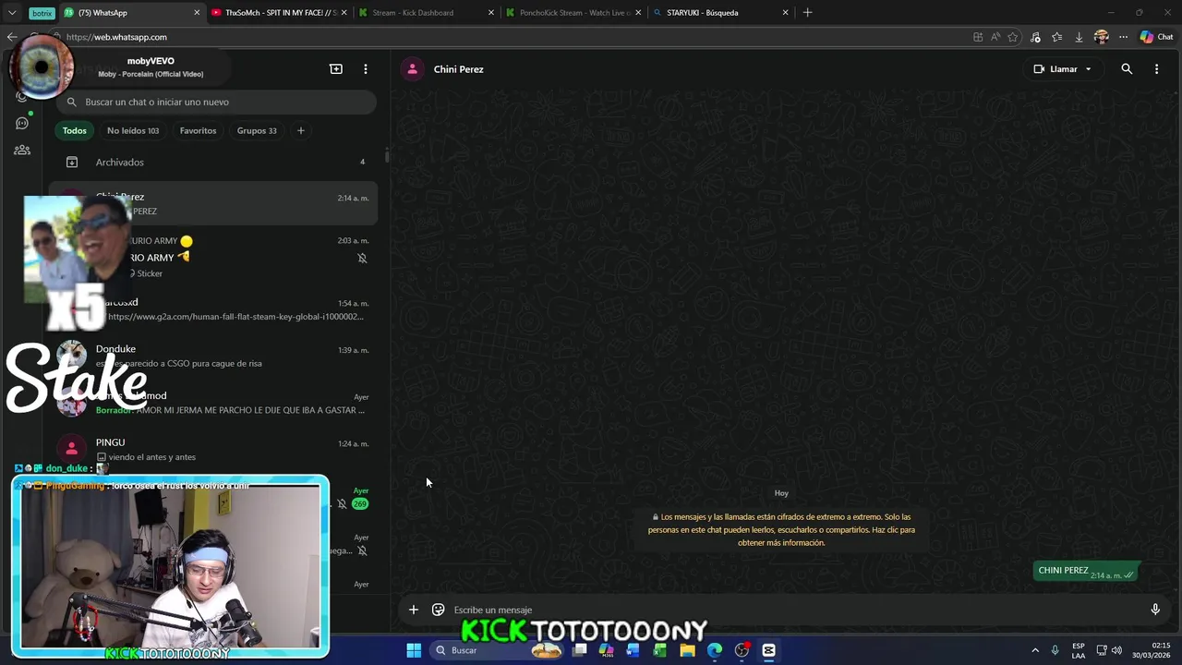The width and height of the screenshot is (1182, 665).
Task: Click the 'Hoy' date chip
Action: 781,493
